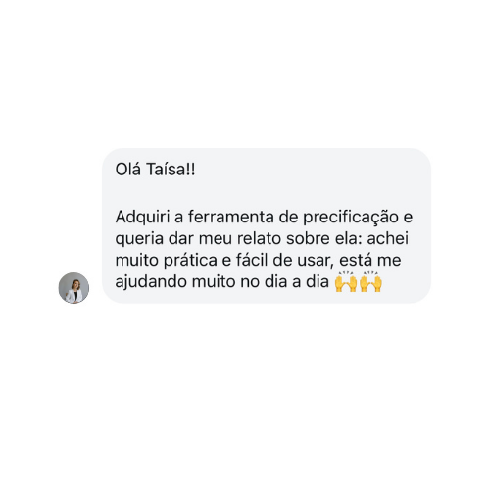Click the word "Olá" in the greeting
The width and height of the screenshot is (490, 490).
(x=128, y=170)
